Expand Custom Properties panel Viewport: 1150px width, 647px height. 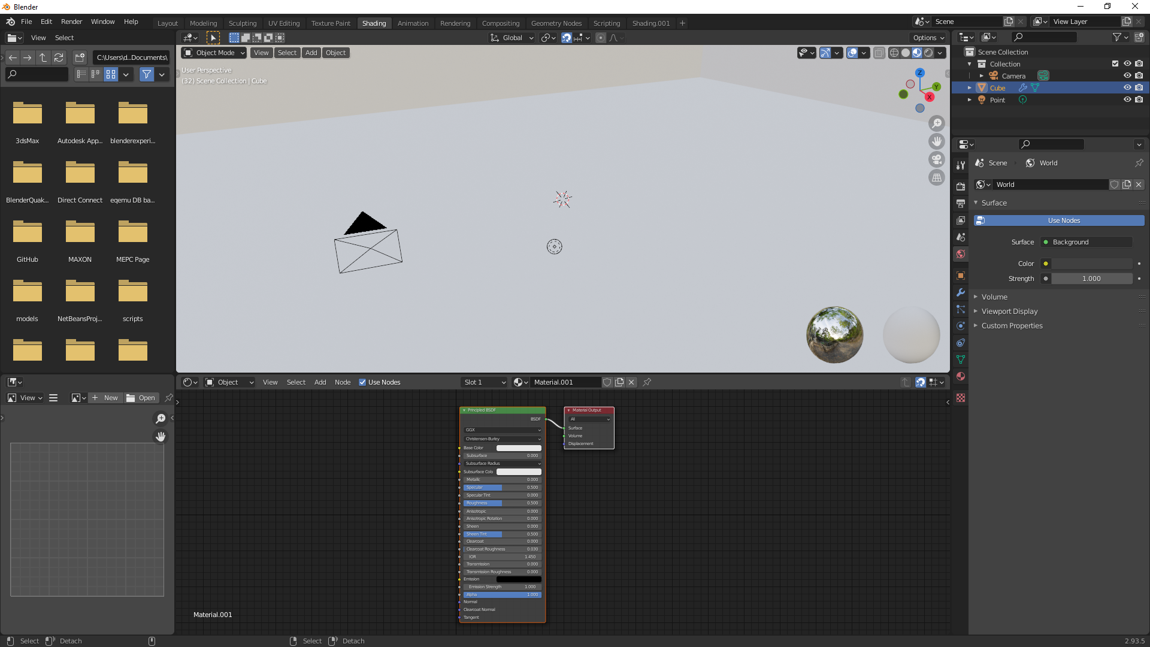[x=1012, y=325]
